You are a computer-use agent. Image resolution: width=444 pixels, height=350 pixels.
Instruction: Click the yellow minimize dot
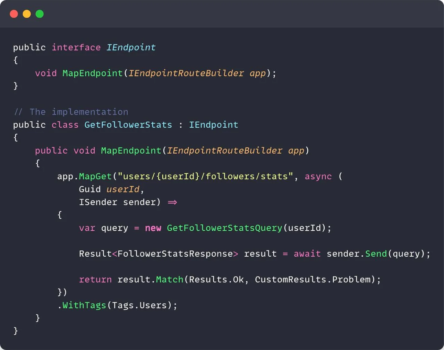[x=27, y=14]
